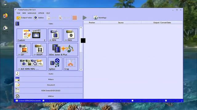Open the LANGUAGE menu
Viewport: 197px width, 110px height.
coord(32,13)
